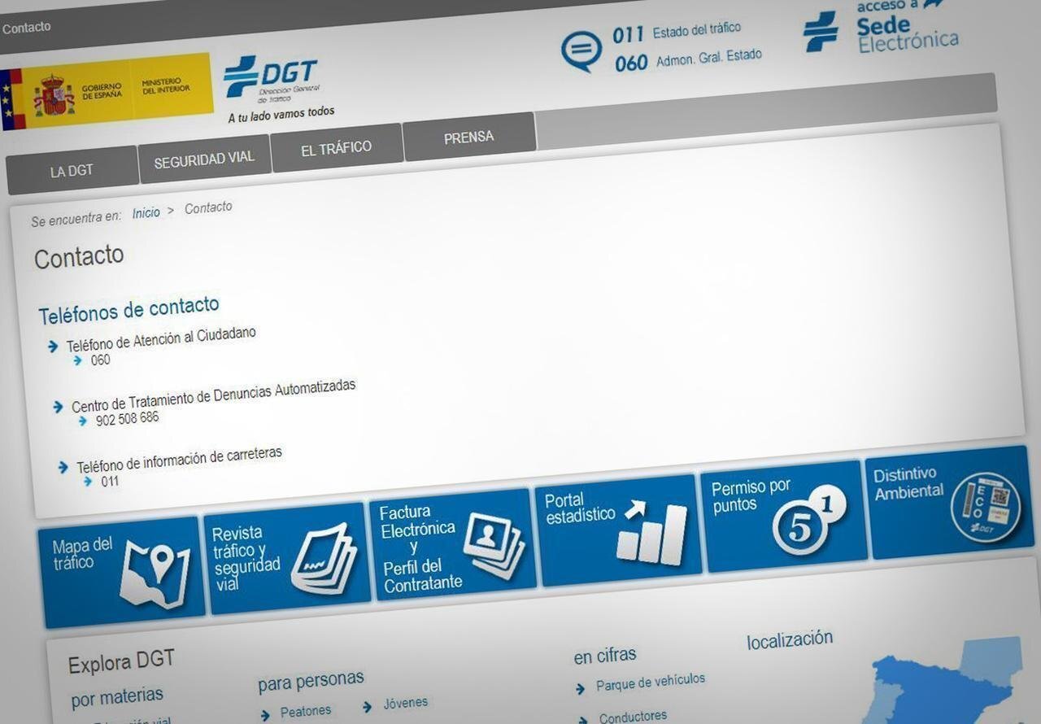The height and width of the screenshot is (724, 1041).
Task: Switch to the EL TRÁFICO tab
Action: point(336,148)
